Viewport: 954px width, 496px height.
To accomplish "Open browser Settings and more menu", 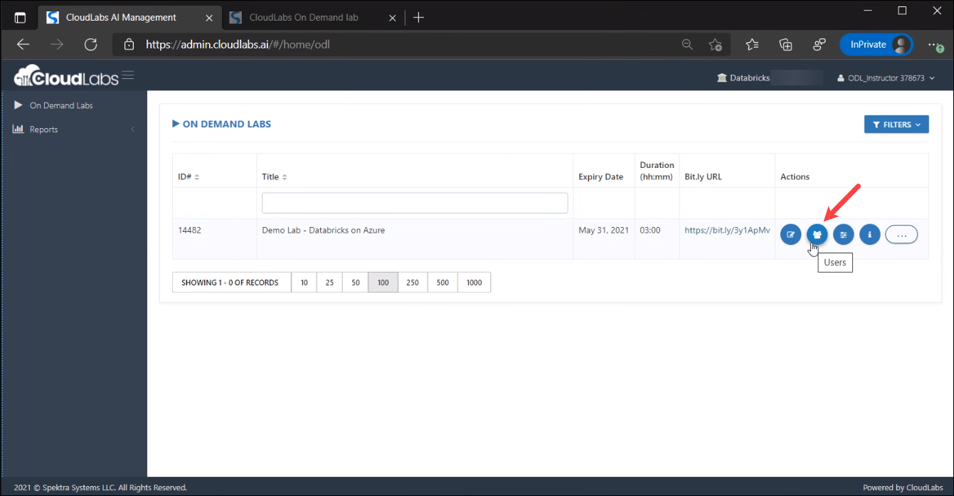I will pyautogui.click(x=936, y=45).
